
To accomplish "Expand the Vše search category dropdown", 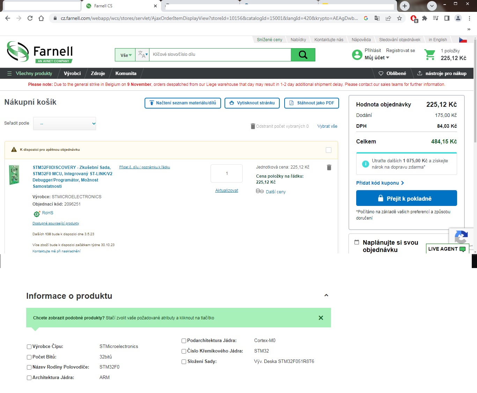I will 126,55.
